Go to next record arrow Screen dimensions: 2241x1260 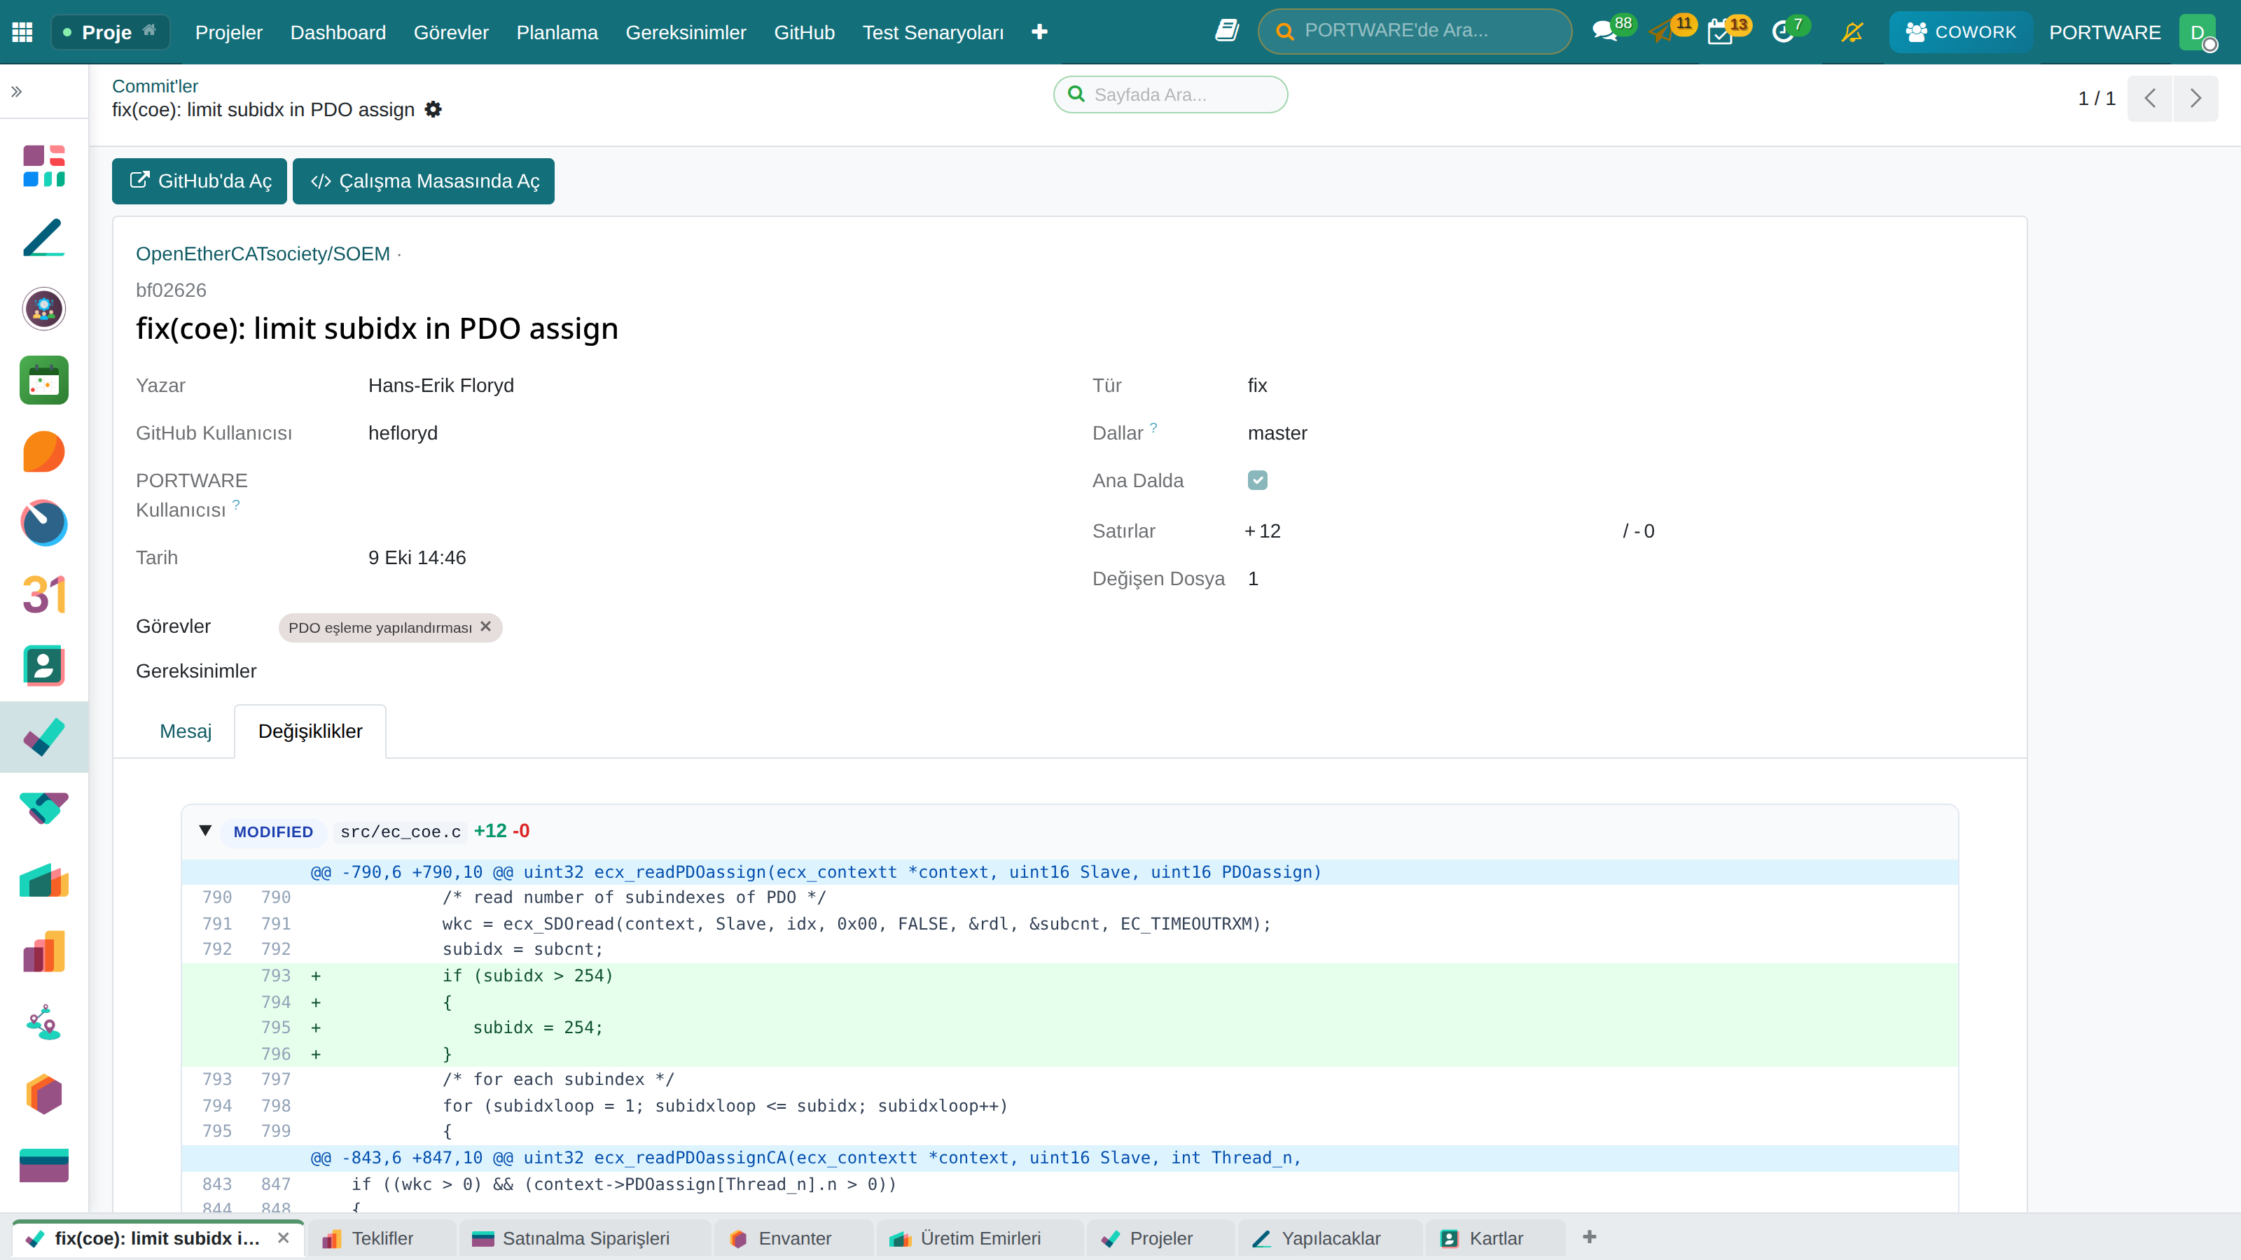tap(2195, 98)
